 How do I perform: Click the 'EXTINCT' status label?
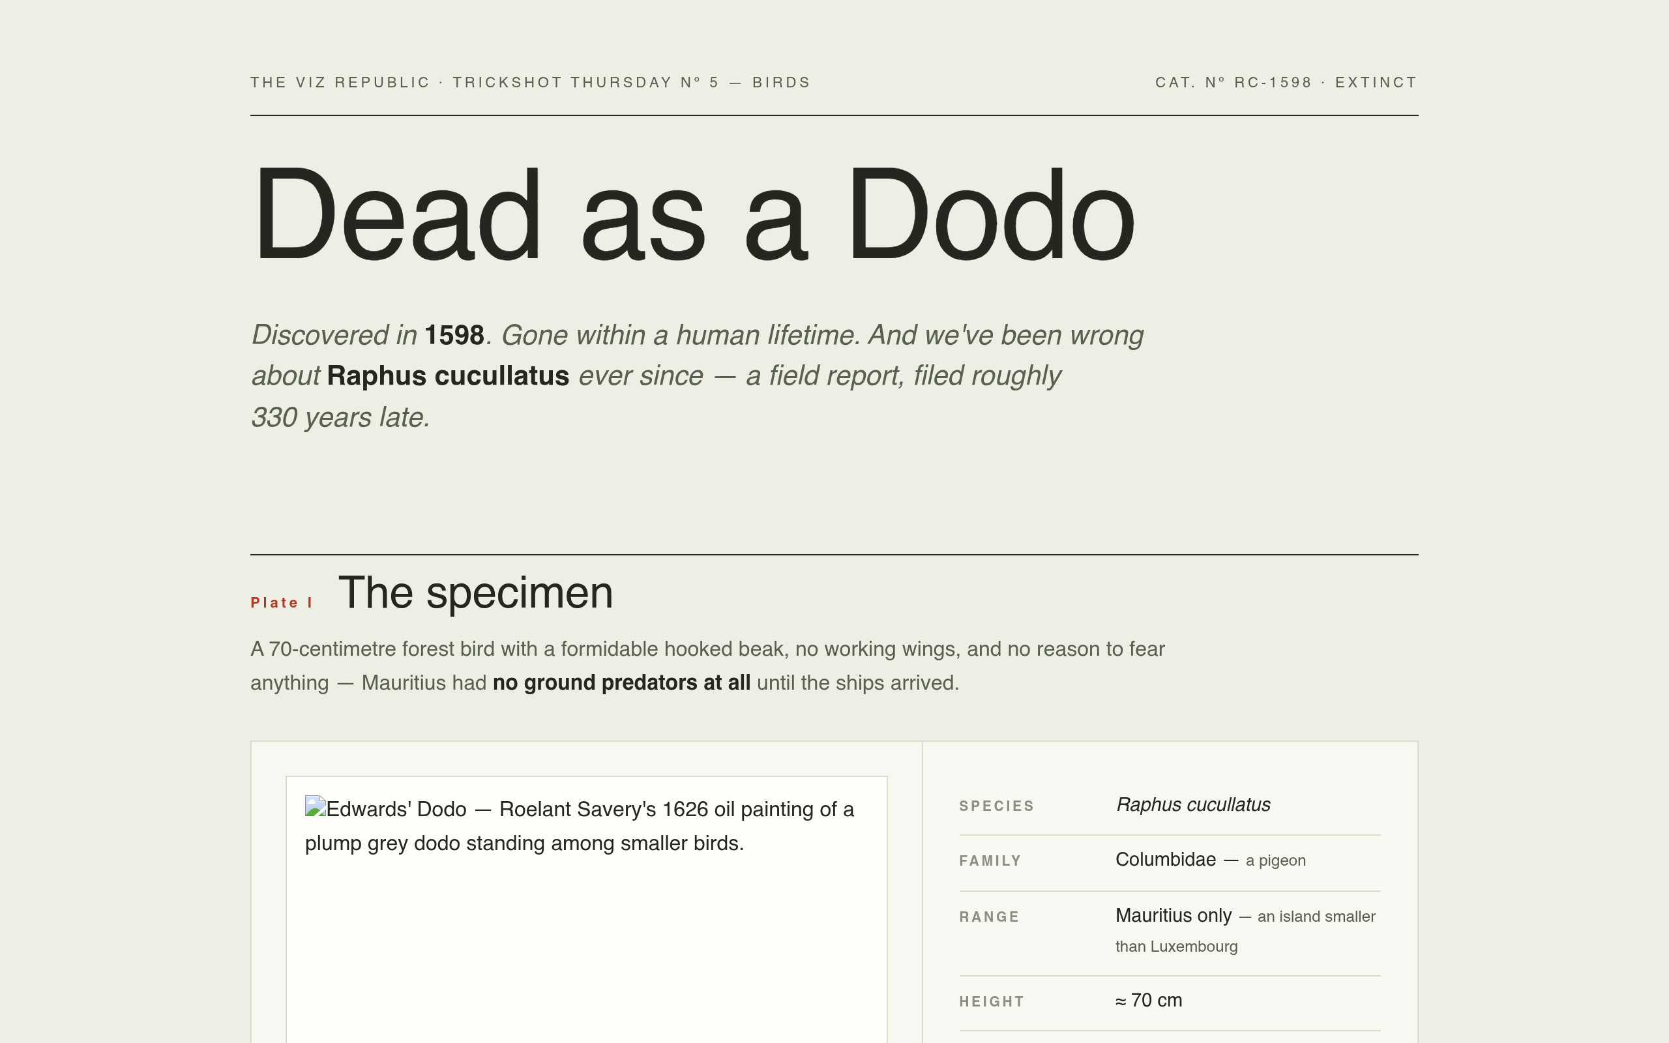click(x=1376, y=83)
